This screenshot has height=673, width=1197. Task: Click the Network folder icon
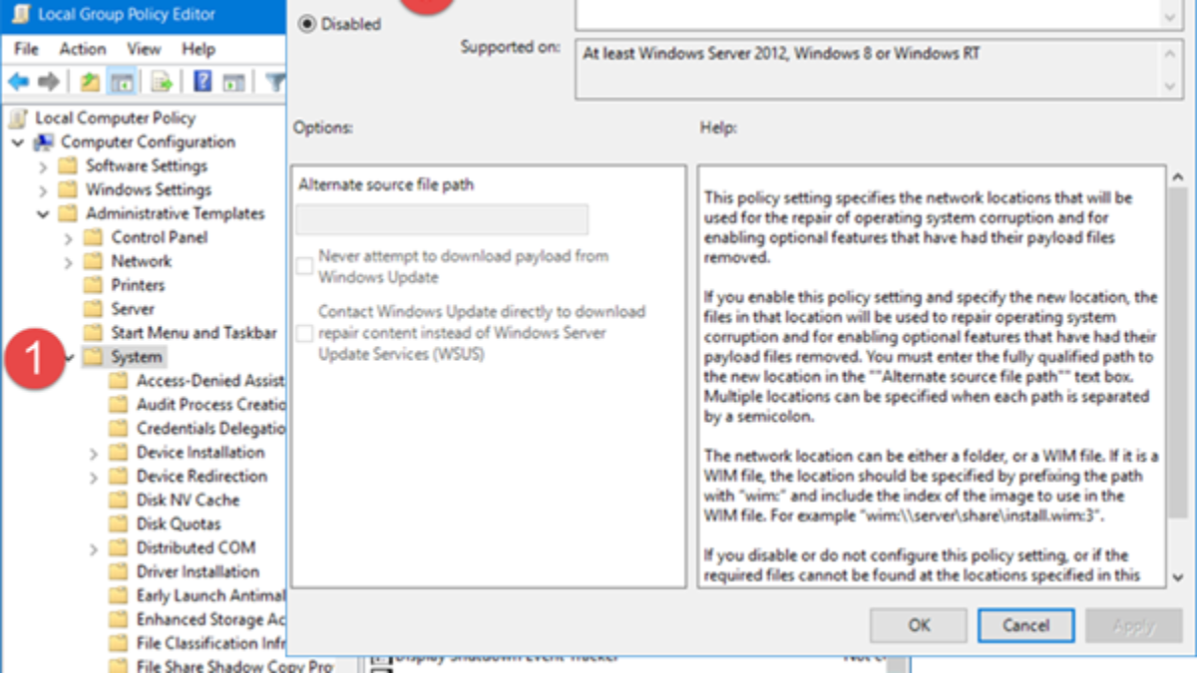tap(94, 261)
